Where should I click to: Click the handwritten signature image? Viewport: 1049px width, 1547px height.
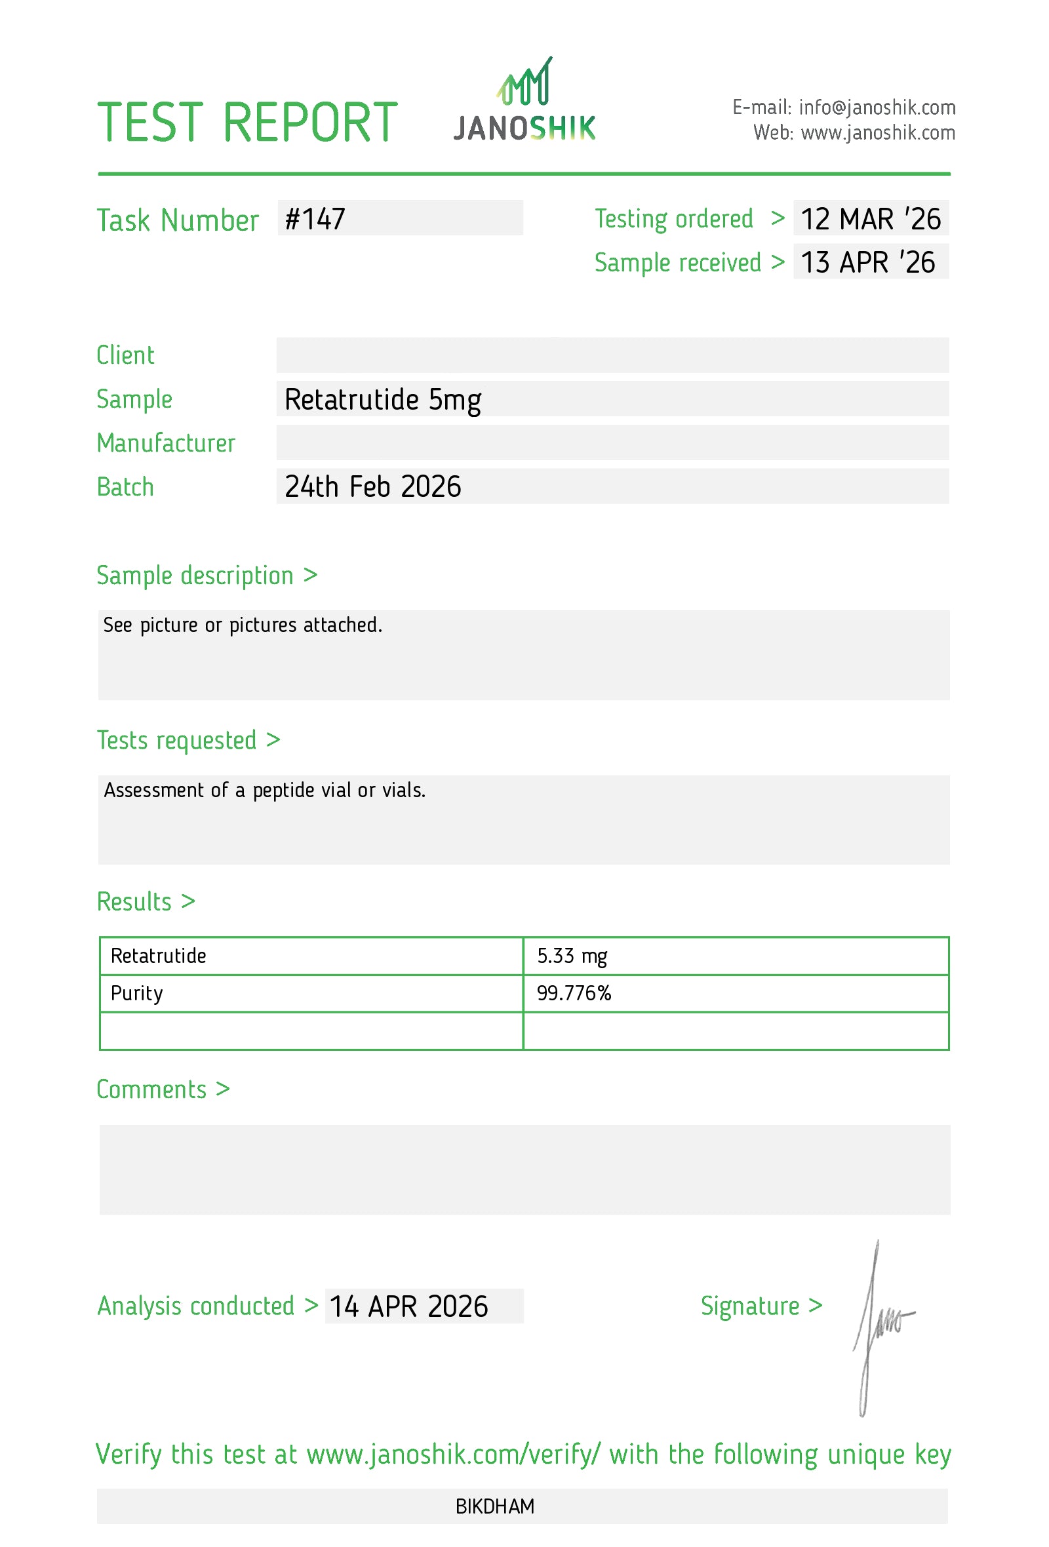tap(884, 1329)
